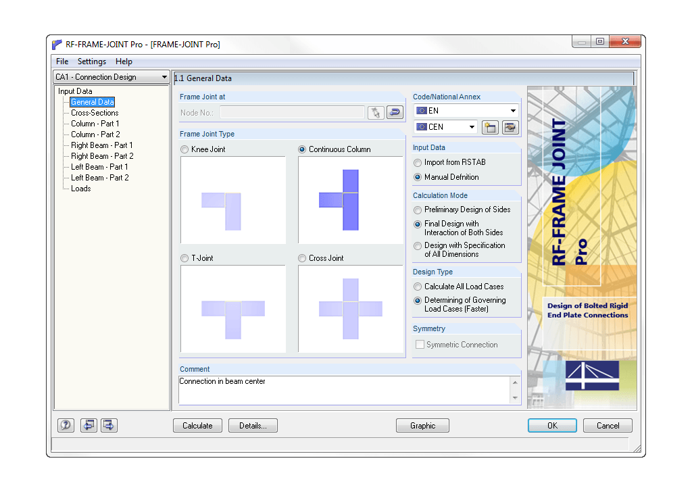The image size is (692, 492).
Task: Select node graphically using the pick cursor icon
Action: (x=375, y=112)
